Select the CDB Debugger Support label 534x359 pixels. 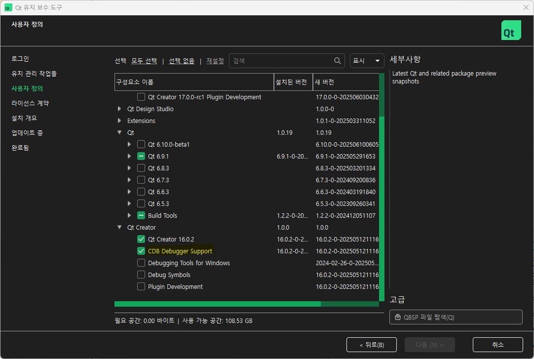click(180, 251)
